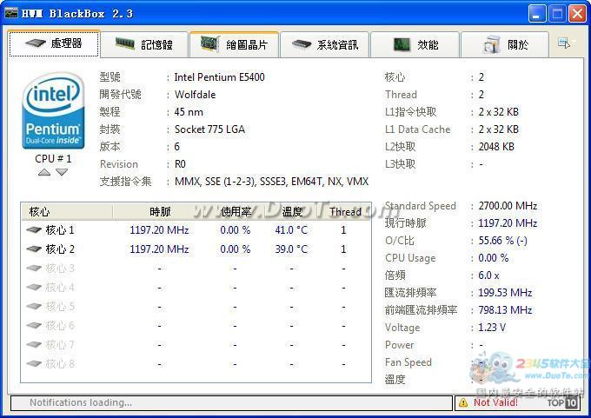Click the greyed chip icon of 核心 5
This screenshot has height=418, width=591.
click(34, 307)
